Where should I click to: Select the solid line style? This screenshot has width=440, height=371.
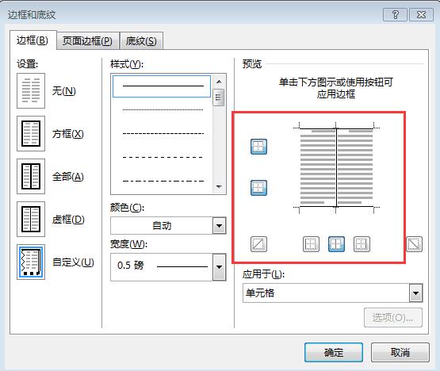(x=162, y=86)
